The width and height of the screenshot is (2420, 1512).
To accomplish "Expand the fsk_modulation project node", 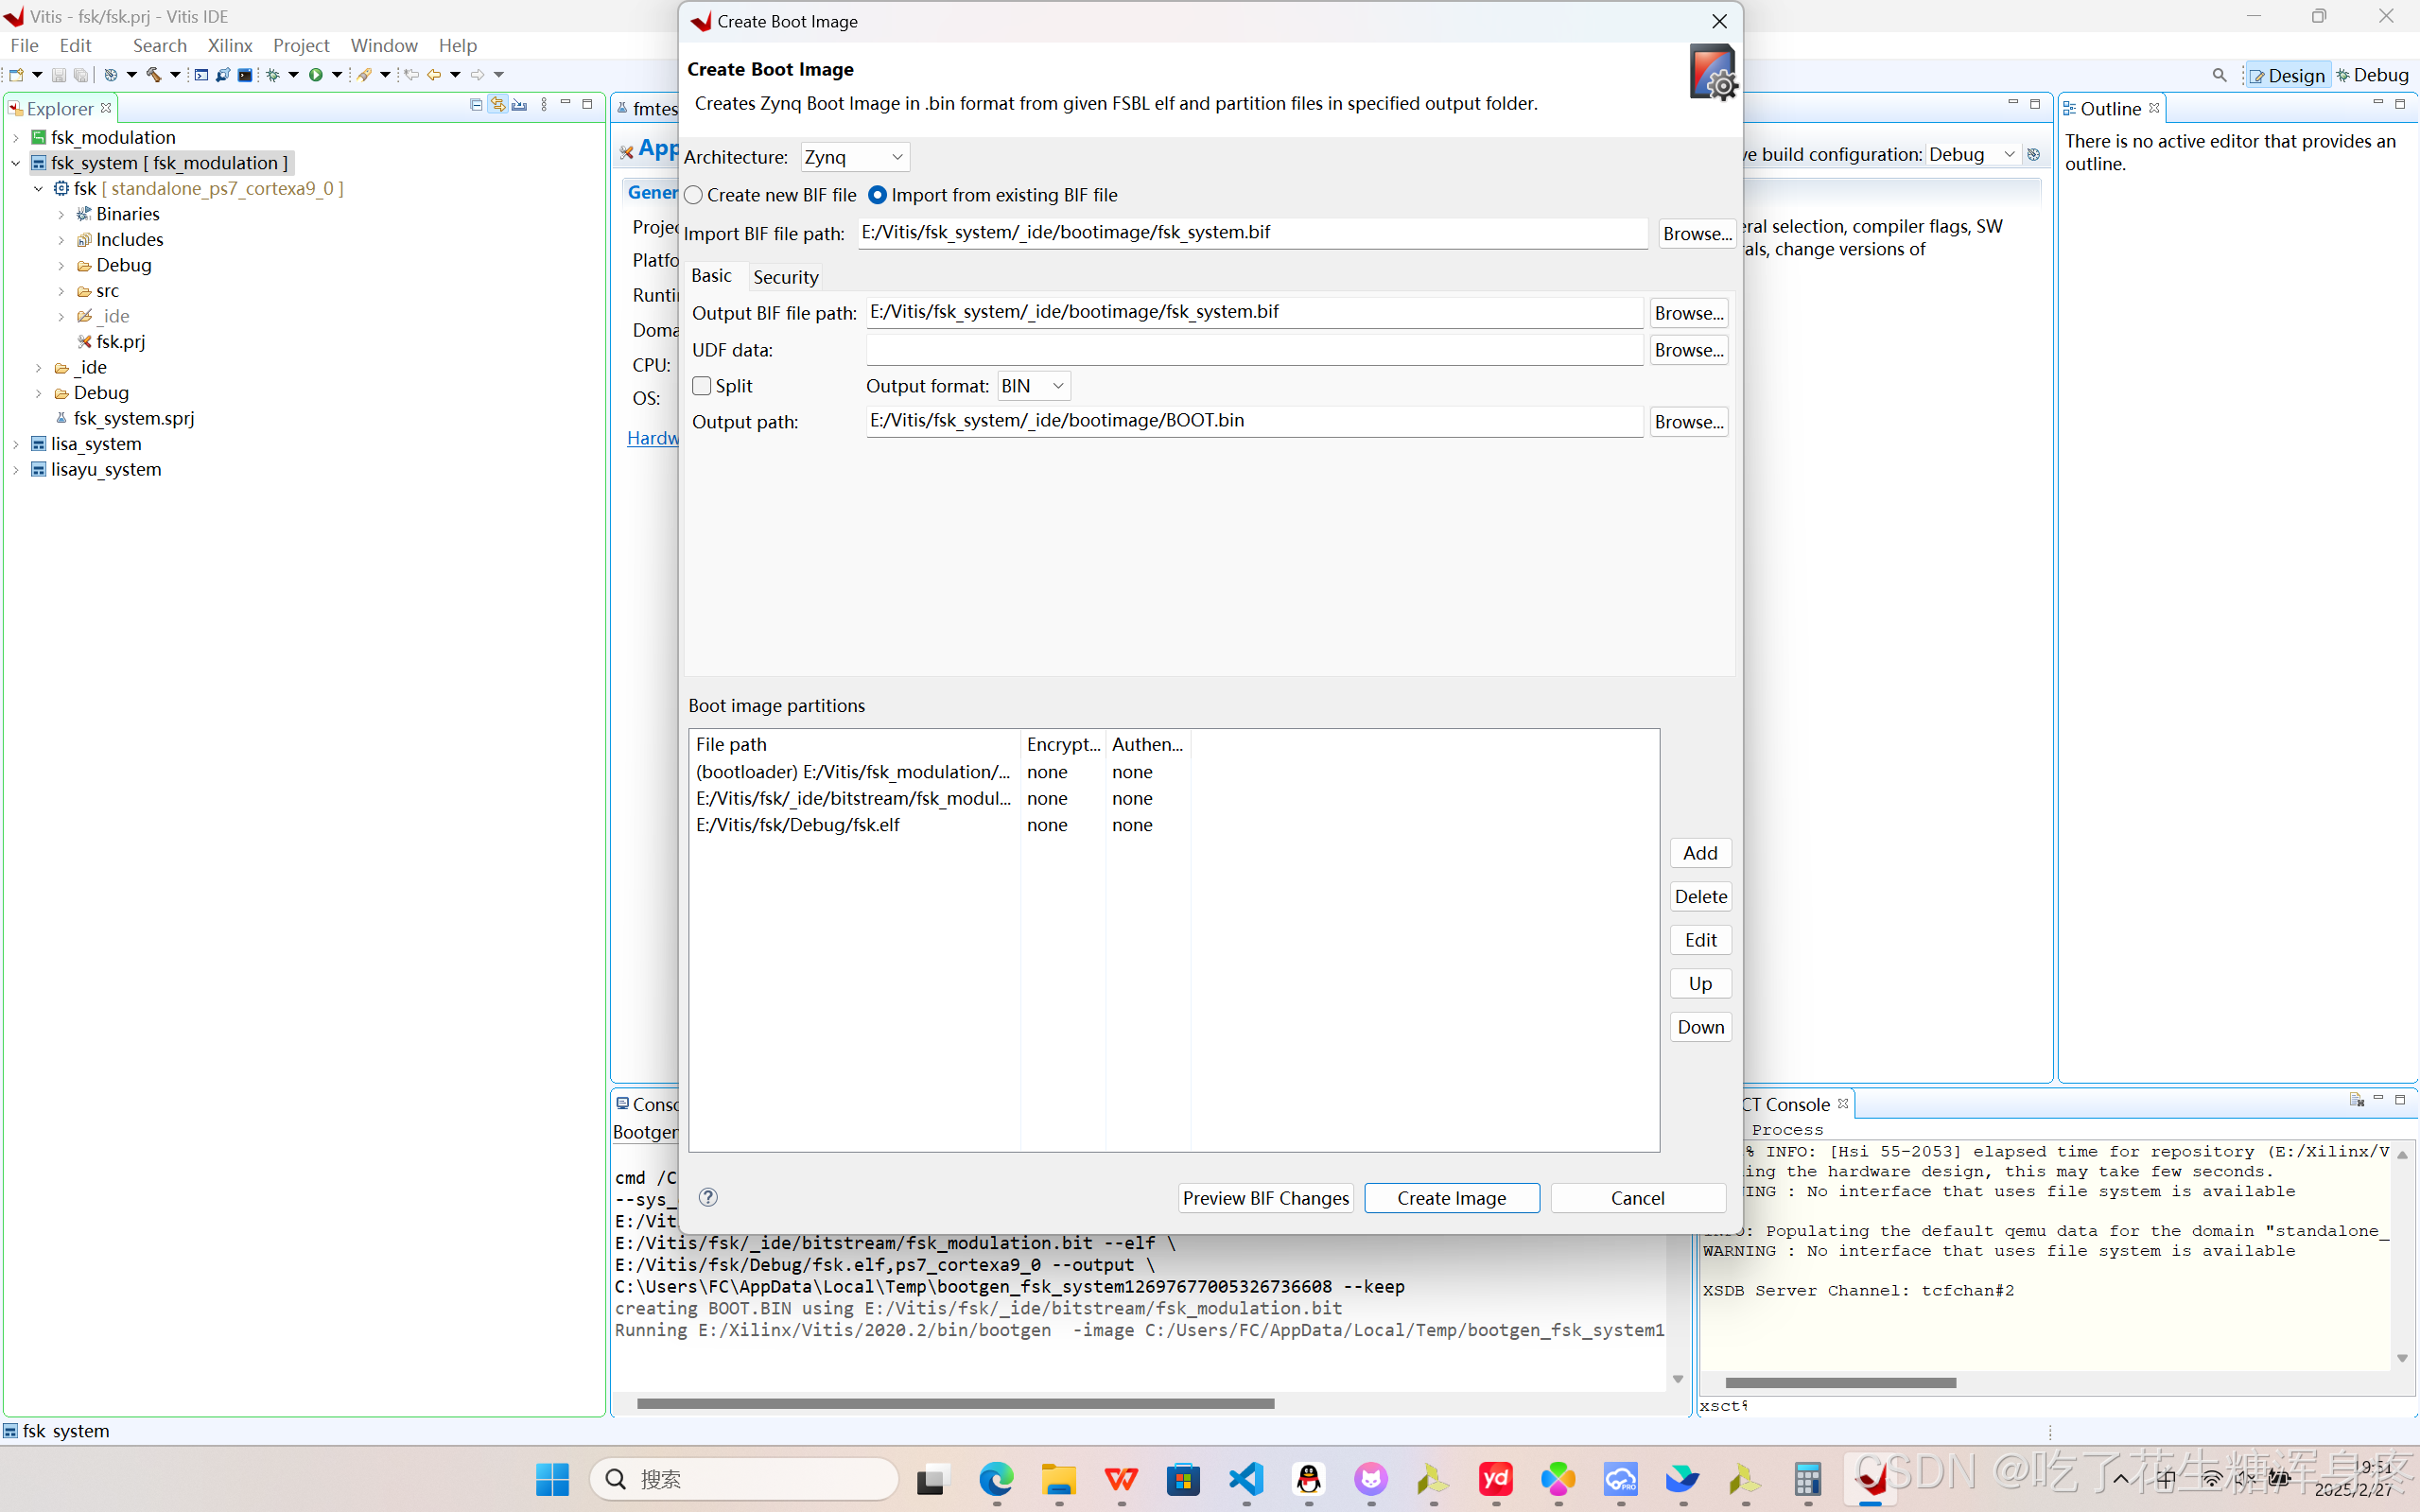I will (x=15, y=137).
